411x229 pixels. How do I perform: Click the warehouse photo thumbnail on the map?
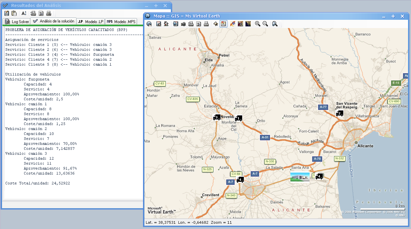coord(300,177)
